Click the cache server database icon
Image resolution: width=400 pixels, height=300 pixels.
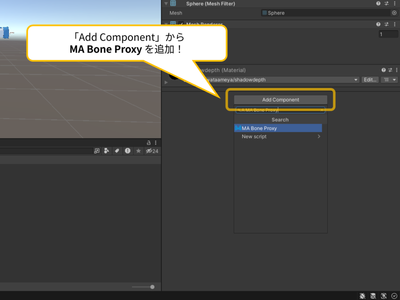(373, 296)
